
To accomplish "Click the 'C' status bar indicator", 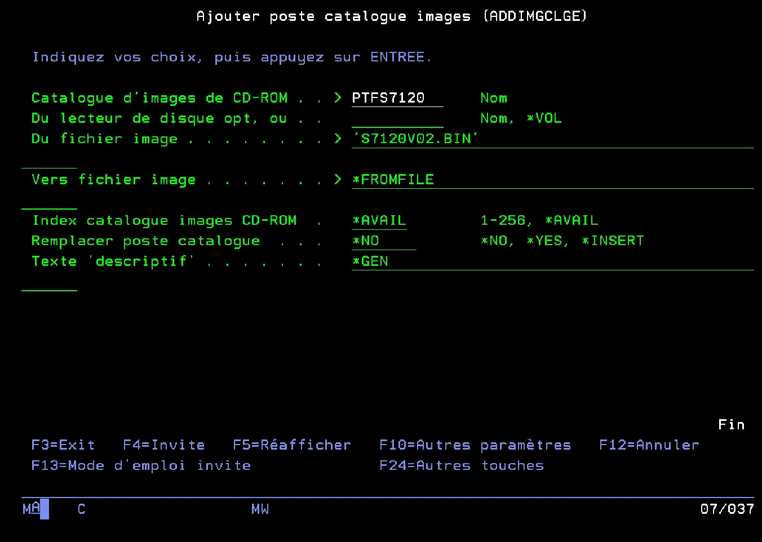I will pyautogui.click(x=82, y=509).
